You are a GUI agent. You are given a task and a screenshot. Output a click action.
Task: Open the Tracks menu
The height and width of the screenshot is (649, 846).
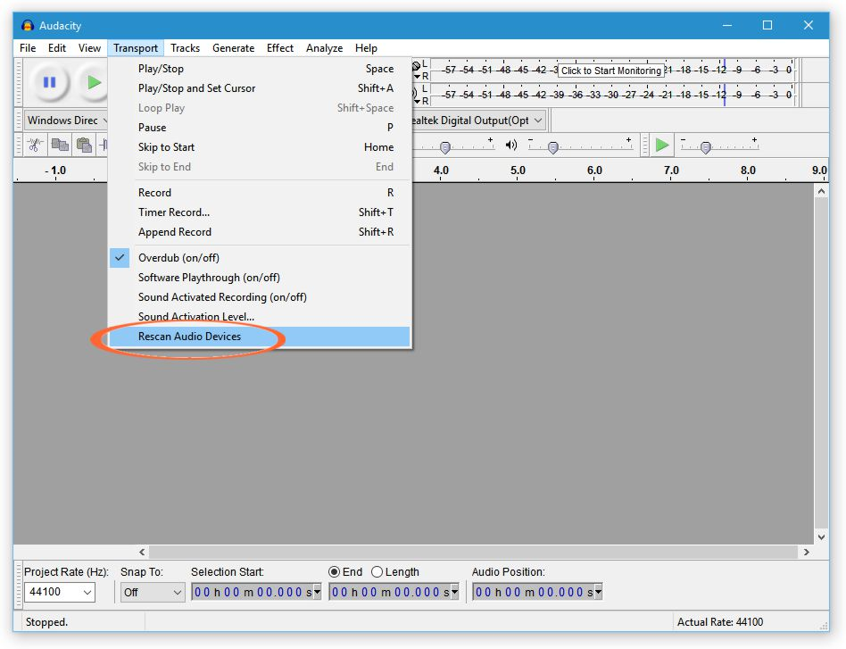coord(185,48)
